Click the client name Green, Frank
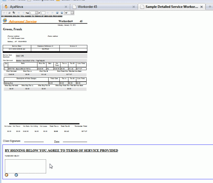Screen dimensions: 213x183 (12, 29)
